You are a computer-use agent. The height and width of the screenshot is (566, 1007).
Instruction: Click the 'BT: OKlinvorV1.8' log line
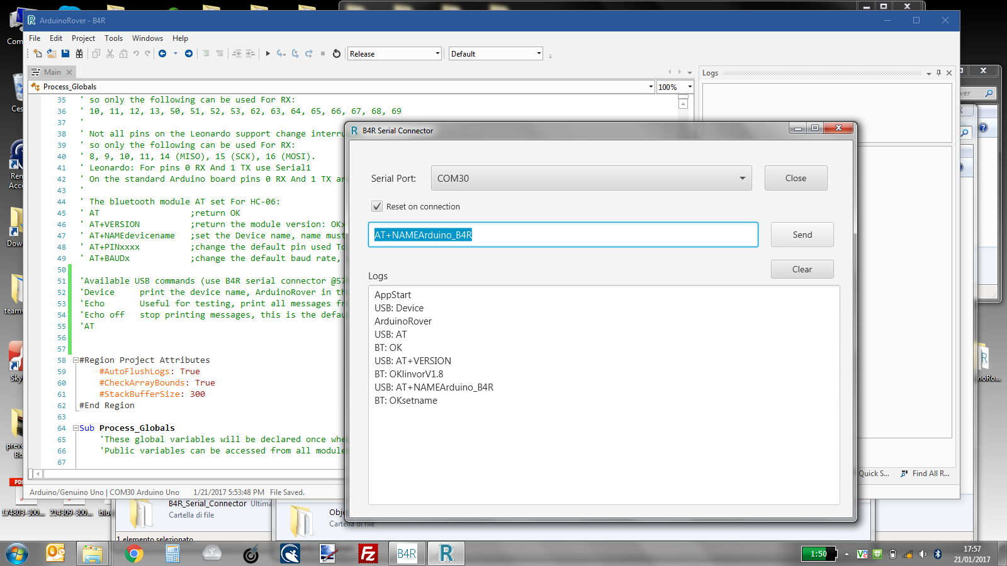click(409, 374)
